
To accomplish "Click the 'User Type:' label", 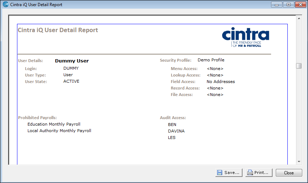I will (35, 75).
